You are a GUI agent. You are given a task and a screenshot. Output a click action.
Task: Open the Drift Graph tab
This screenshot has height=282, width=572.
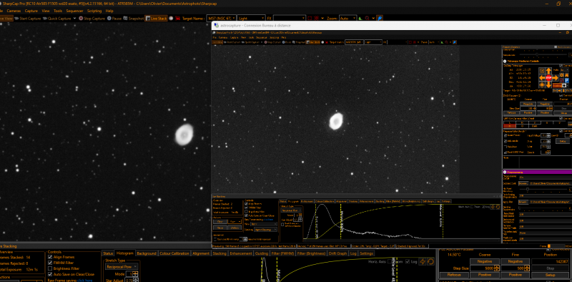[x=337, y=253]
